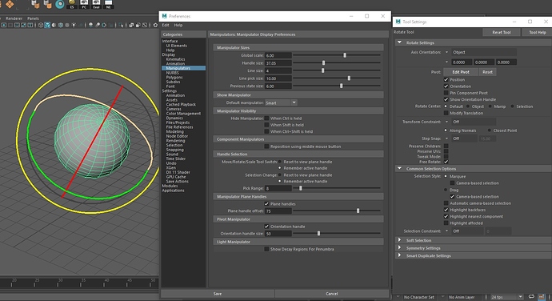This screenshot has height=301, width=552.
Task: Click the textured sphere icon in viewport toolbar
Action: click(61, 25)
